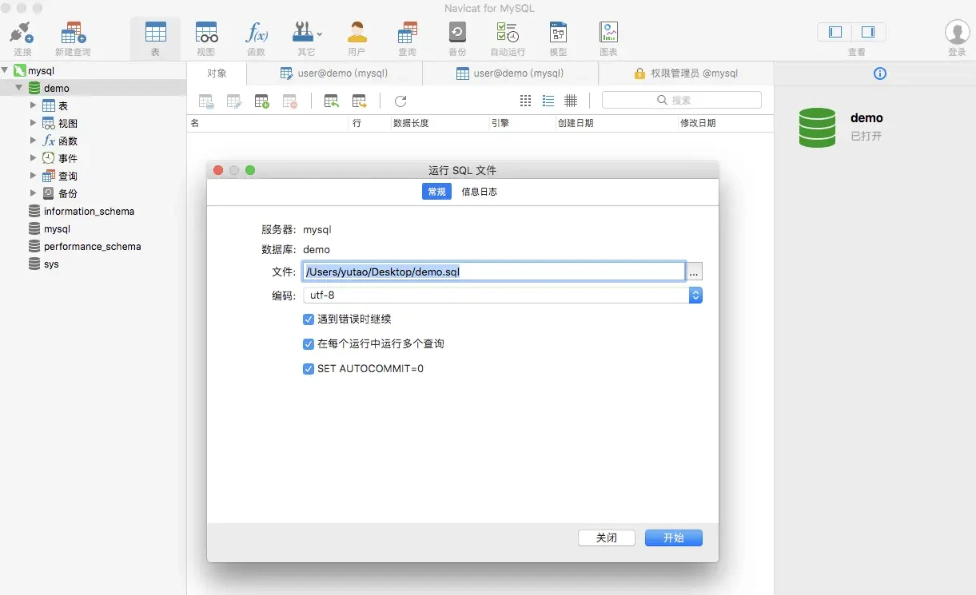This screenshot has width=976, height=595.
Task: Expand the 视图 tree node
Action: (33, 123)
